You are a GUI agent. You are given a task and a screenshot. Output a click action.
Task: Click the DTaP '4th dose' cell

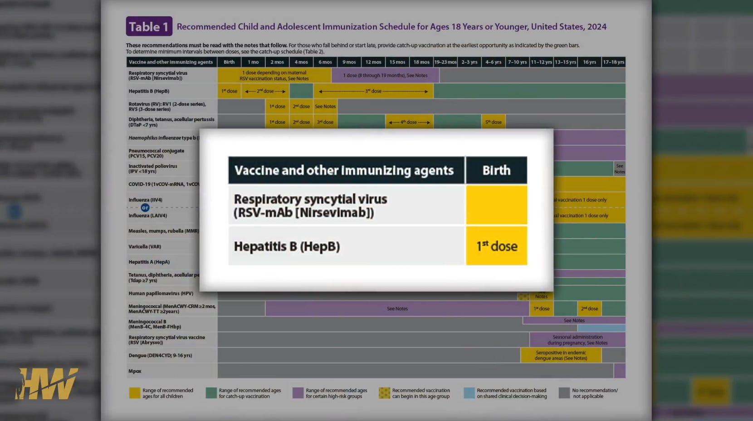pyautogui.click(x=409, y=122)
